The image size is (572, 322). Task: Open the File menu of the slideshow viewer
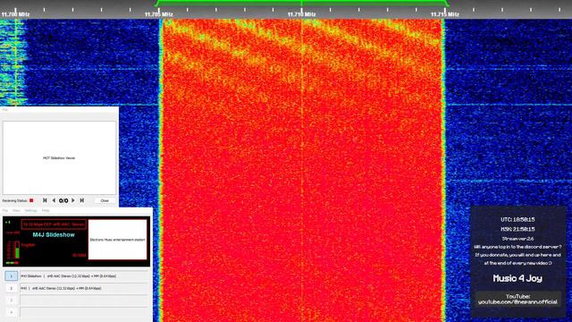(5, 109)
